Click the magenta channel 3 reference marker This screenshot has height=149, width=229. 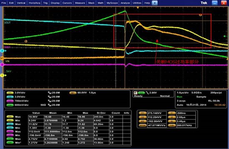click(x=2, y=65)
